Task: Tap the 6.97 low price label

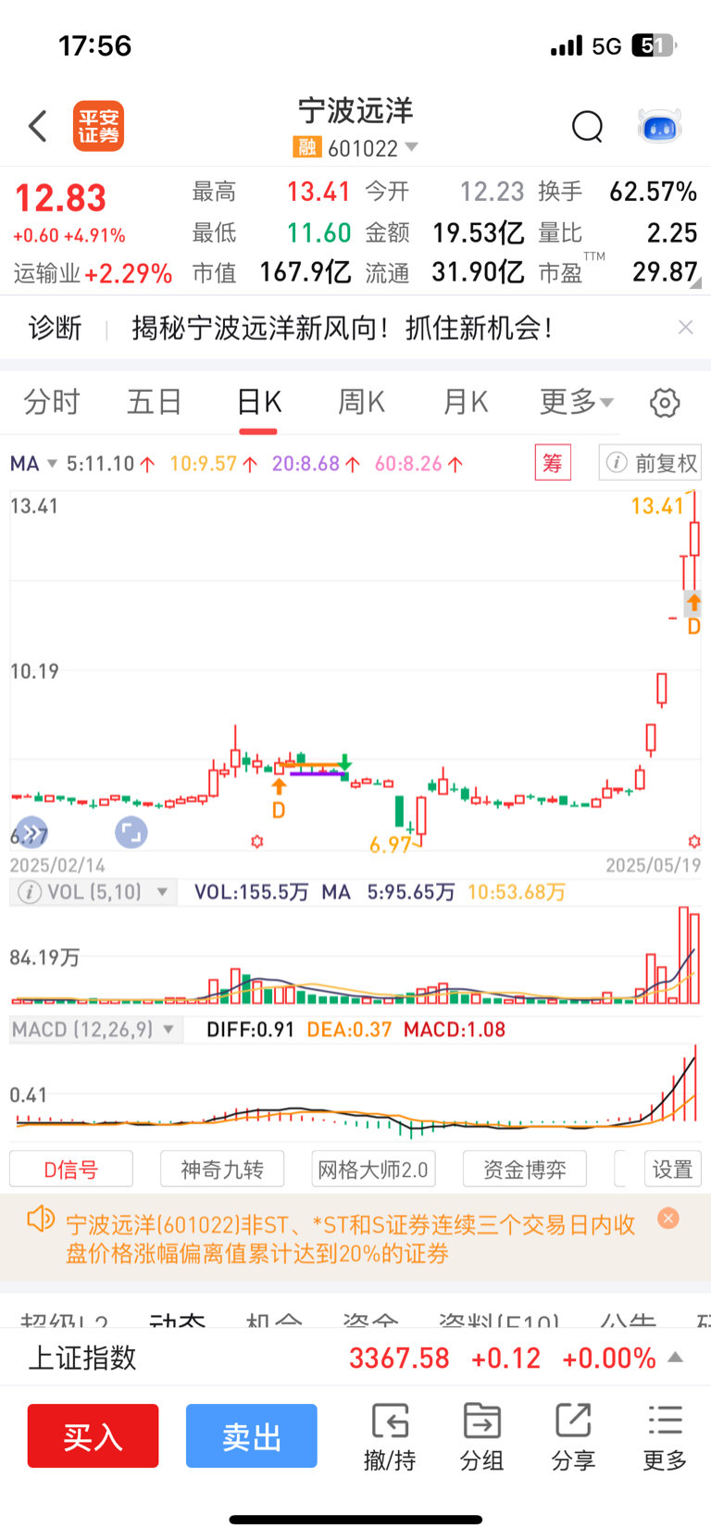Action: 390,845
